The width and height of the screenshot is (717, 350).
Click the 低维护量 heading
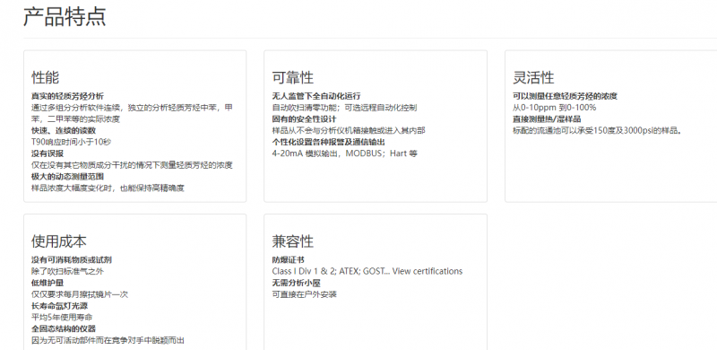click(x=48, y=283)
